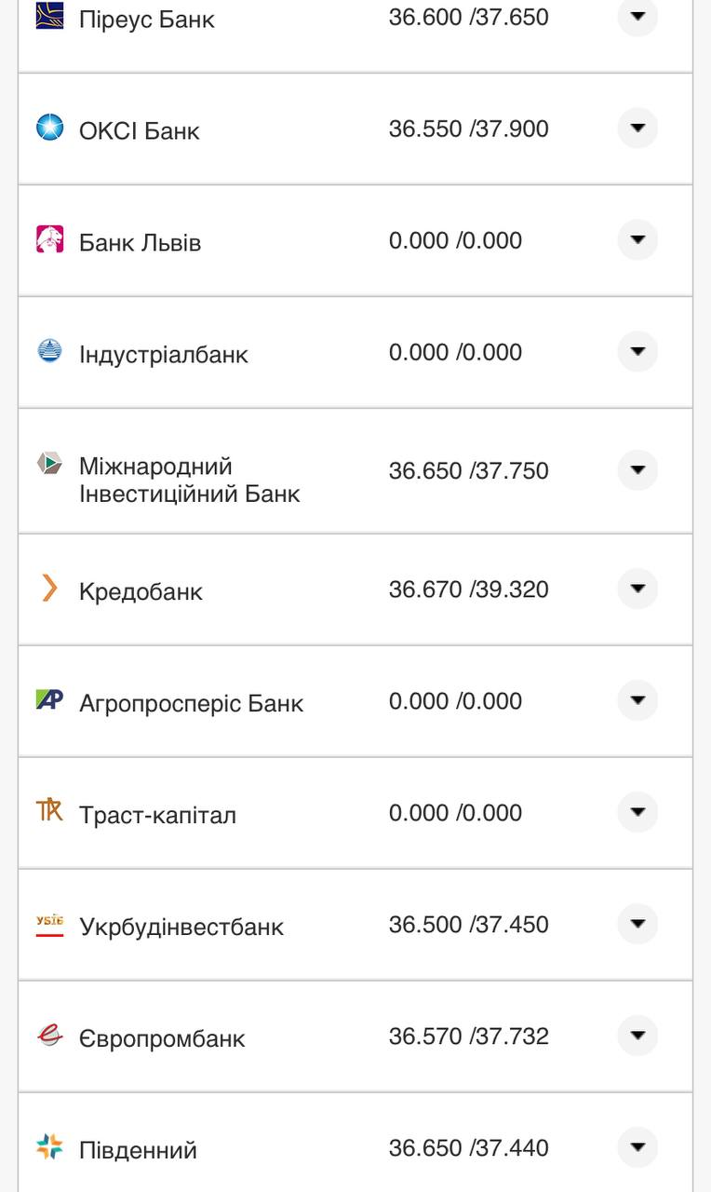Select the Міжнародний Інвестиційний Банк play-style logo
This screenshot has height=1192, width=711.
pyautogui.click(x=48, y=464)
